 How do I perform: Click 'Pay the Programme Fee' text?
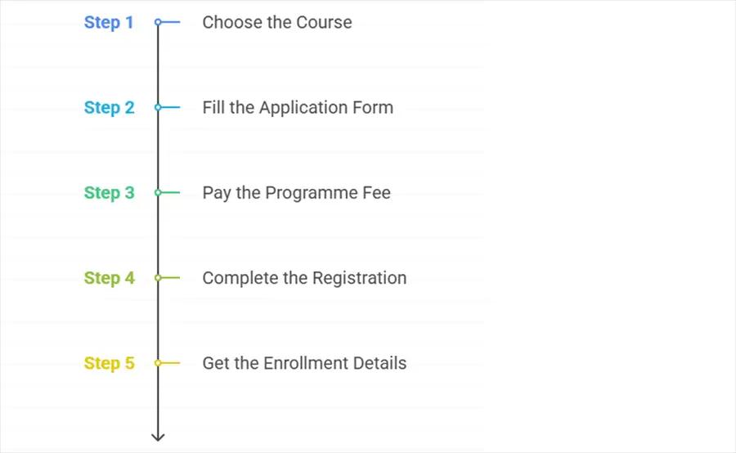[296, 193]
